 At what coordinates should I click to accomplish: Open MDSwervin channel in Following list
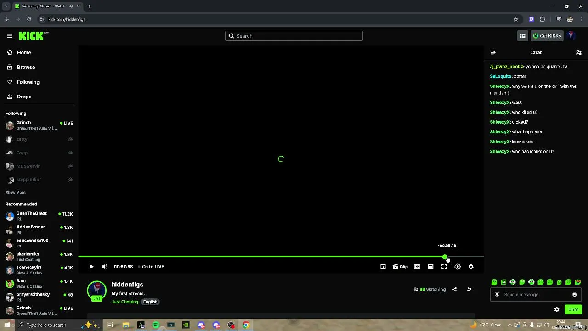[39, 166]
